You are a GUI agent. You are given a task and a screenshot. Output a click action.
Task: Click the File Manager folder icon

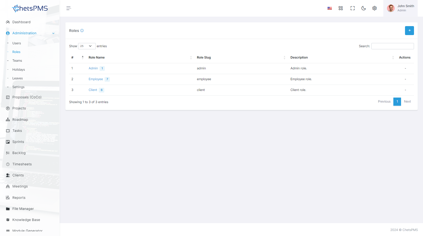(8, 209)
